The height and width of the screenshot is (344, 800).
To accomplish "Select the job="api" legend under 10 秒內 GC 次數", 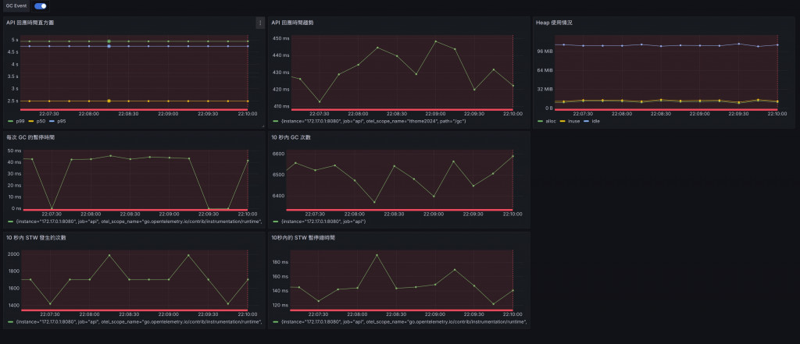I will (x=323, y=222).
